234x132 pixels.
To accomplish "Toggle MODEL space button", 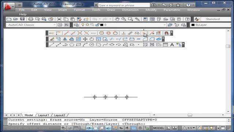I will tap(159, 128).
